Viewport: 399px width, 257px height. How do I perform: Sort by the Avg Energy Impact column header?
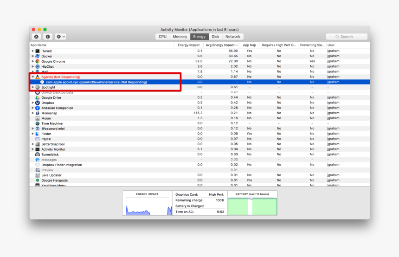tap(221, 45)
